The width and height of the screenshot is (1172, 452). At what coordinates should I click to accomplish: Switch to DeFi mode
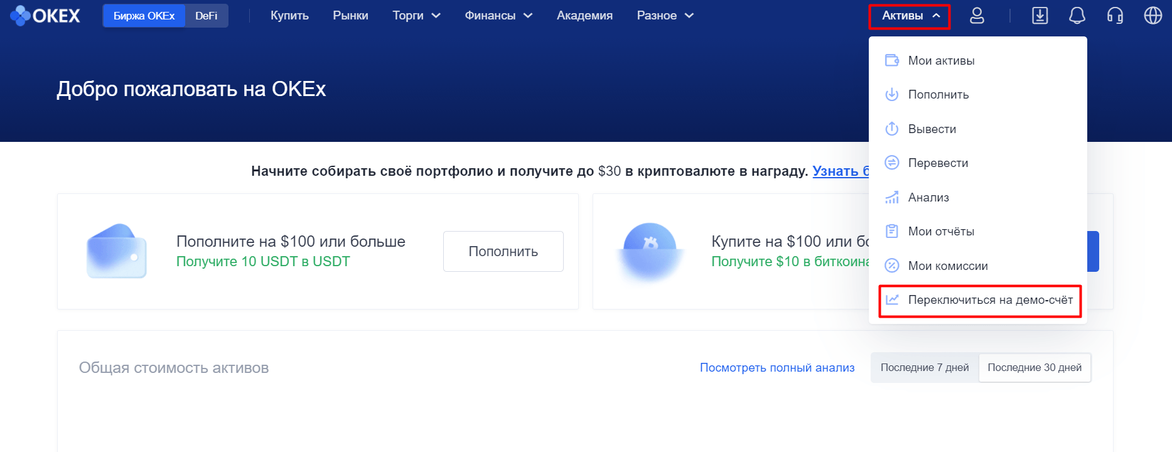[207, 16]
